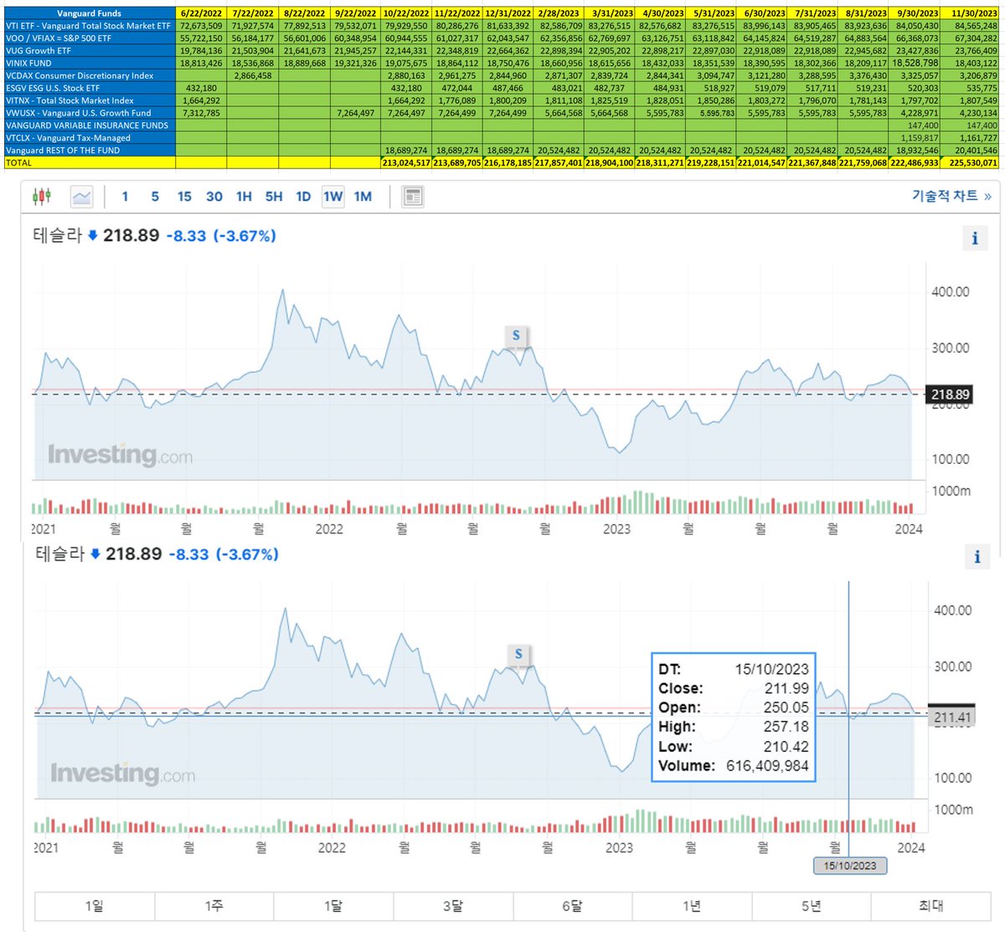The height and width of the screenshot is (932, 1005).
Task: Select the 1주 time range
Action: pos(214,905)
